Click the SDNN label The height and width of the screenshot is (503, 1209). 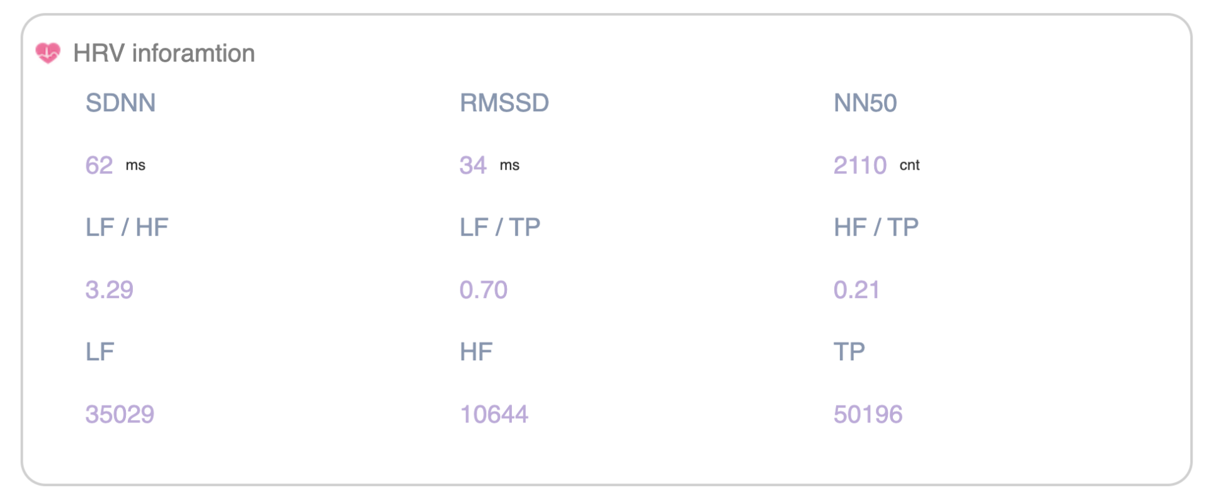point(120,102)
